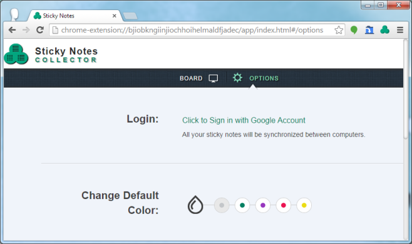This screenshot has width=412, height=244.
Task: Select the gray default color
Action: (222, 205)
